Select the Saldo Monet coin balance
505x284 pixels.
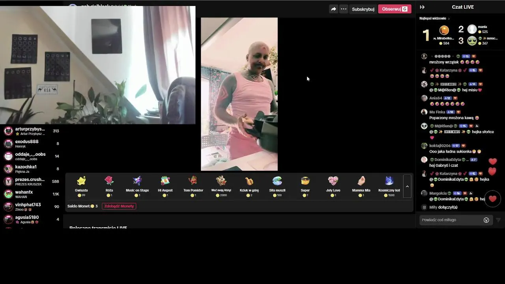click(x=82, y=206)
